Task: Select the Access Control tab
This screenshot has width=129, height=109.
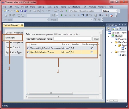Action: point(14,47)
